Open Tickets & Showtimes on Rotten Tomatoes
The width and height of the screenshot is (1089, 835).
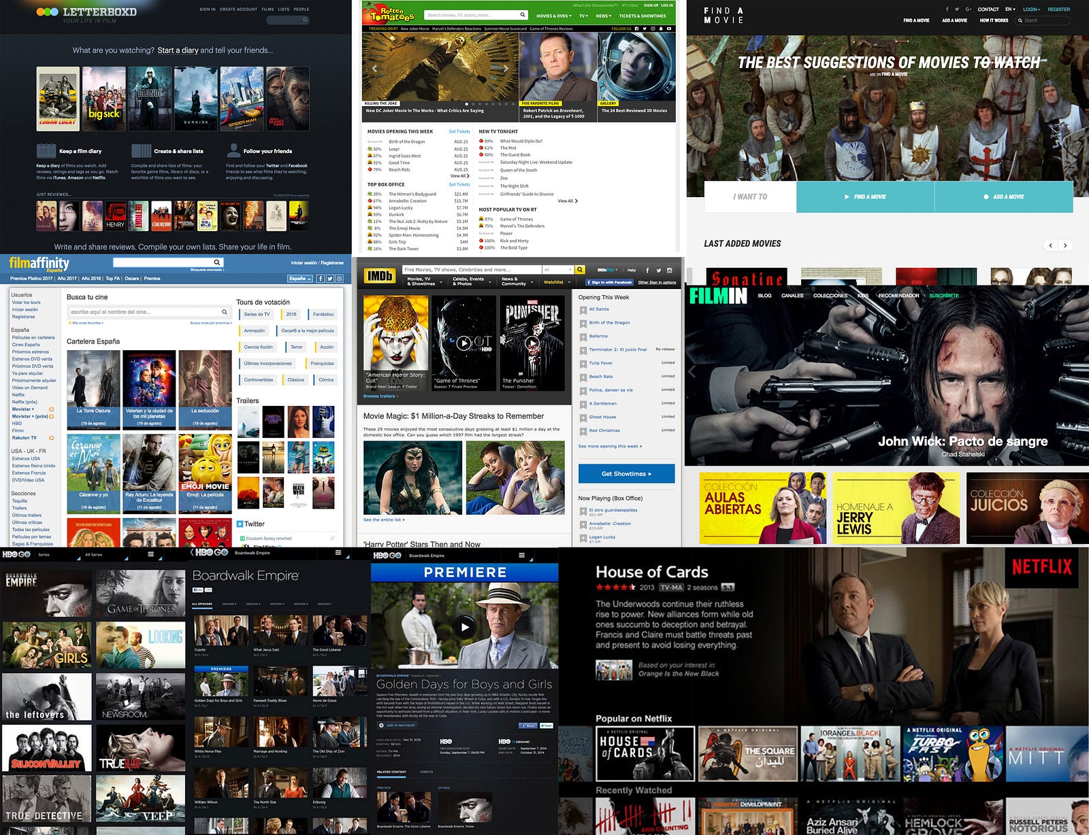(x=643, y=16)
